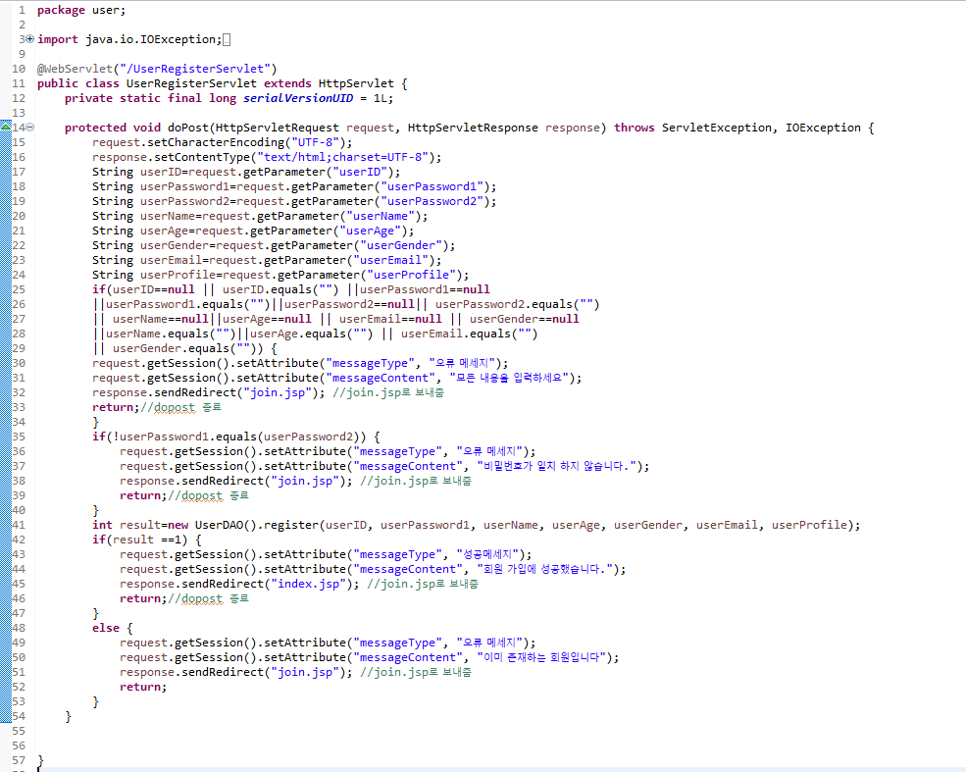
Task: Click the 'return' keyword on line 52
Action: [140, 688]
